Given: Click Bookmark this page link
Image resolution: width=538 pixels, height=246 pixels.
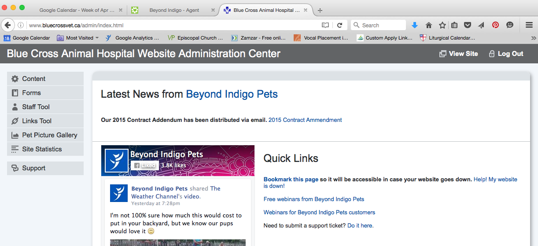Looking at the screenshot, I should point(291,180).
